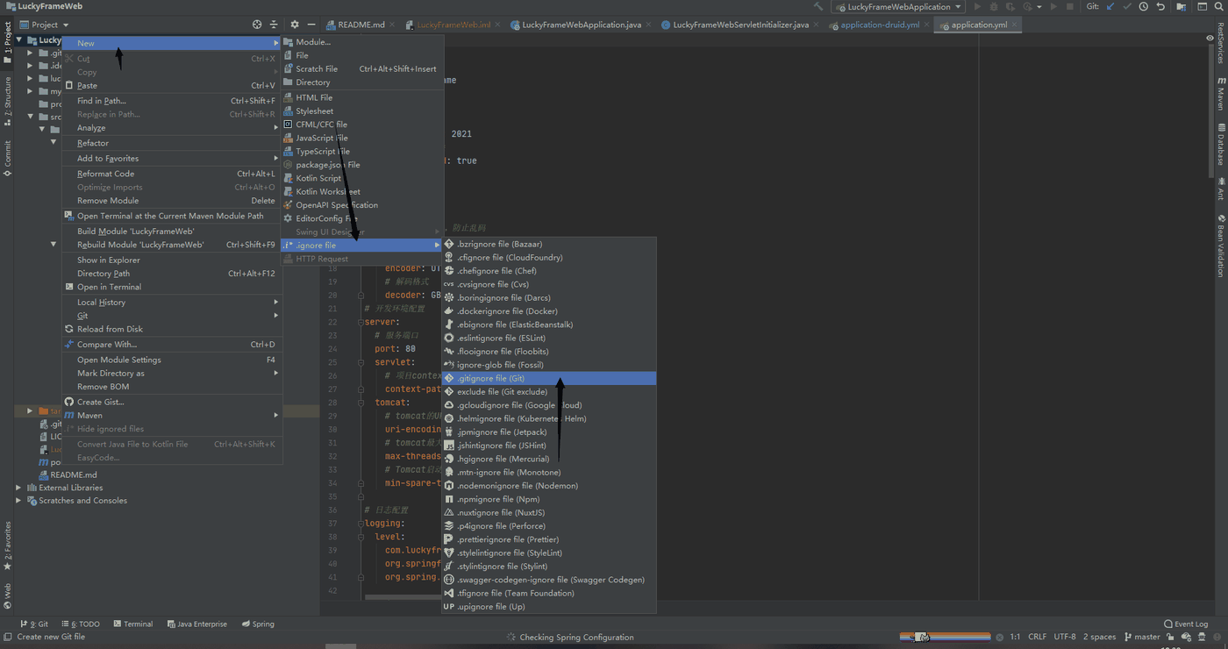Collapse the LuckyFrameWeb root project node

(18, 40)
